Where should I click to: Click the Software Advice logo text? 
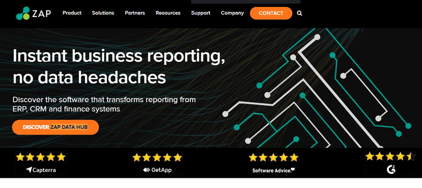273,170
